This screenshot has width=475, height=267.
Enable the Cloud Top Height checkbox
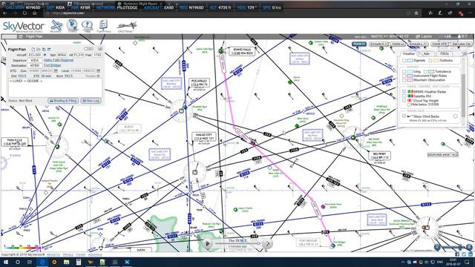(404, 101)
